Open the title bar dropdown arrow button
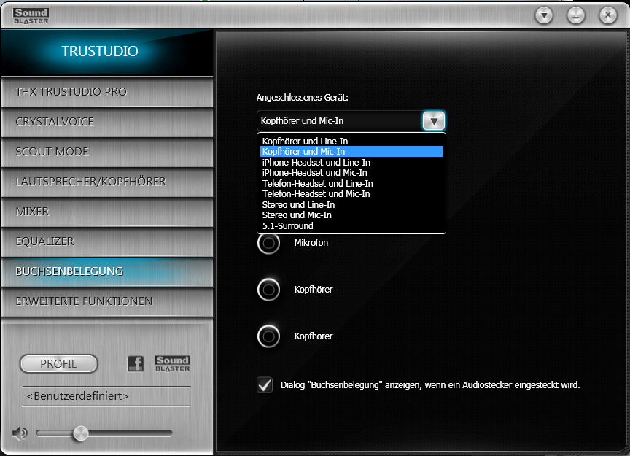 [x=544, y=16]
